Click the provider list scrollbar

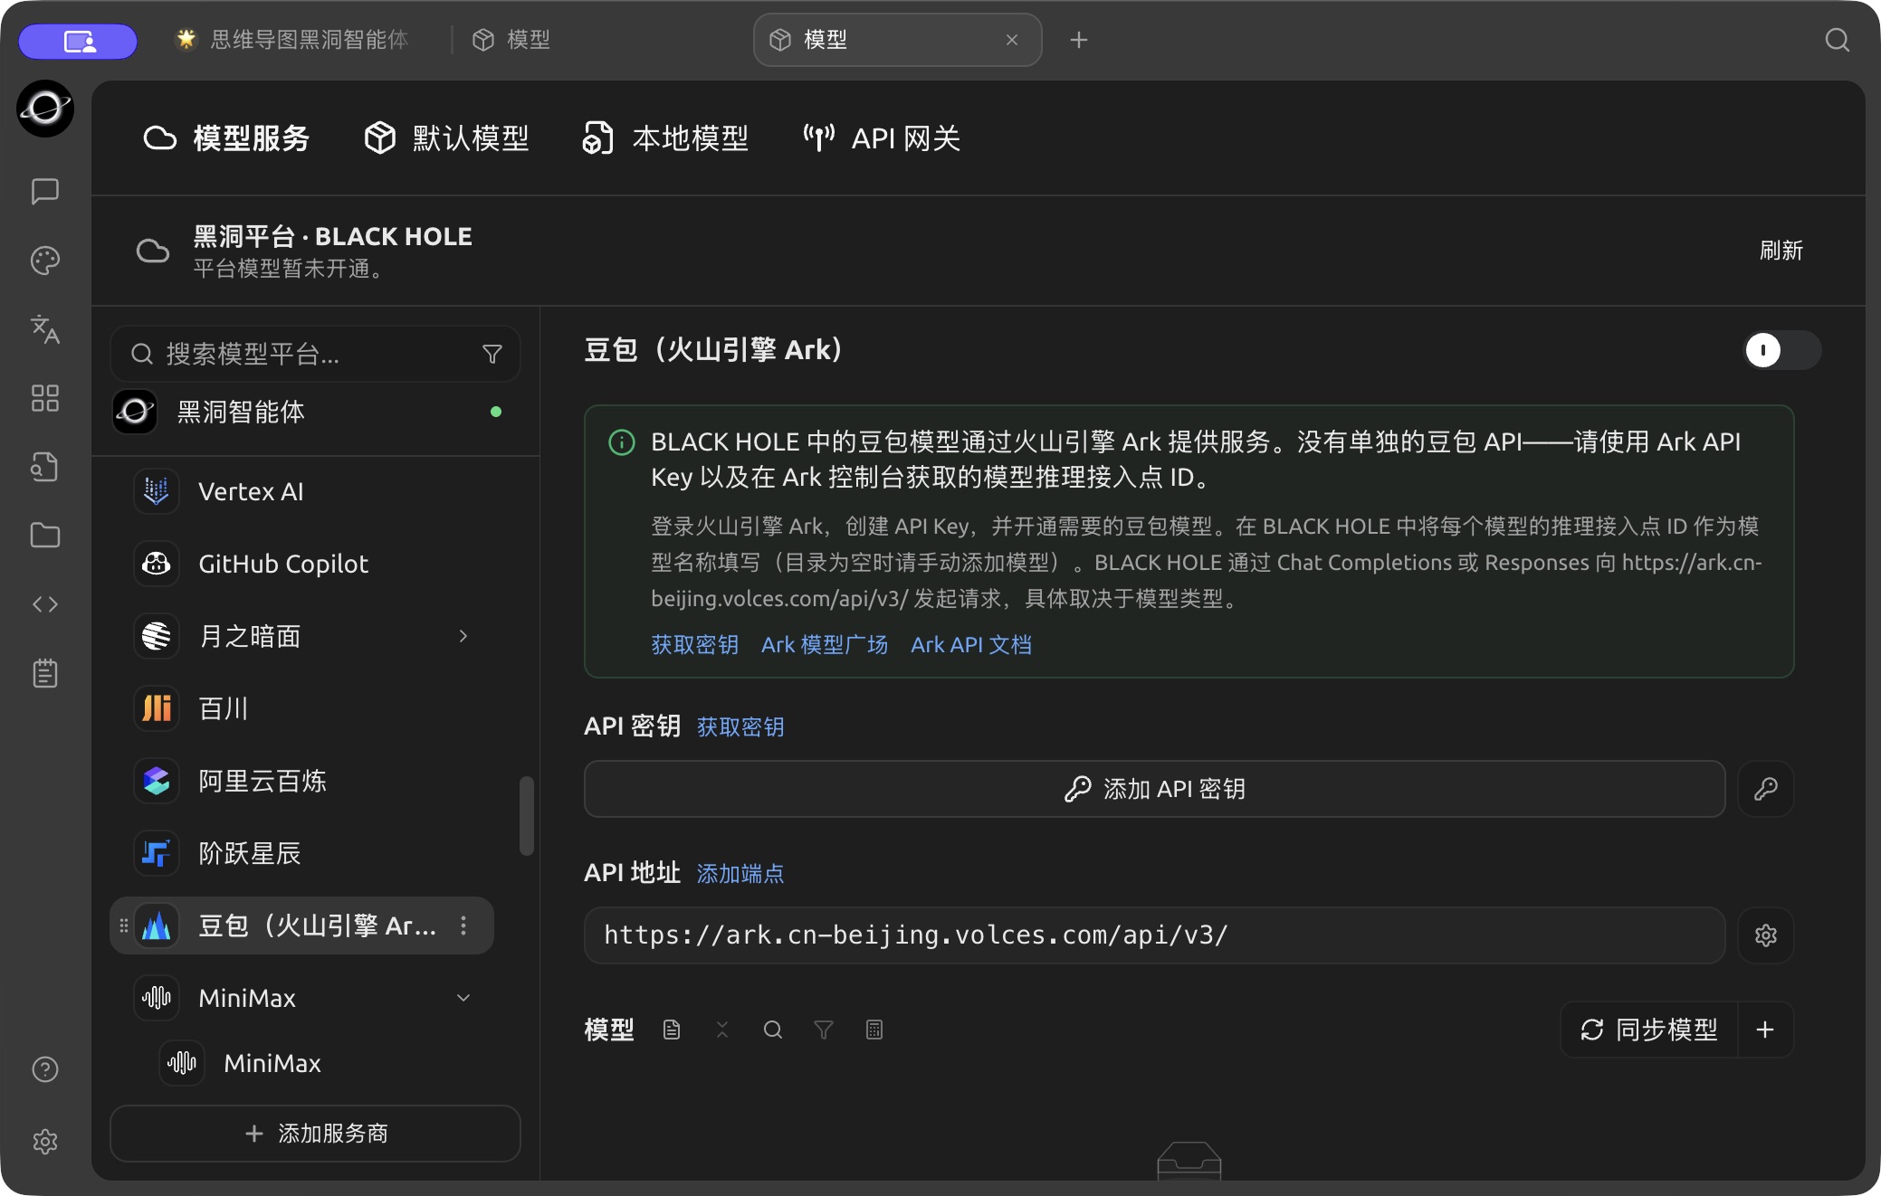[x=527, y=816]
